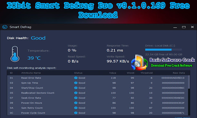197x118 pixels.
Task: Click the 99.57 KB/s write speed value
Action: click(x=118, y=61)
